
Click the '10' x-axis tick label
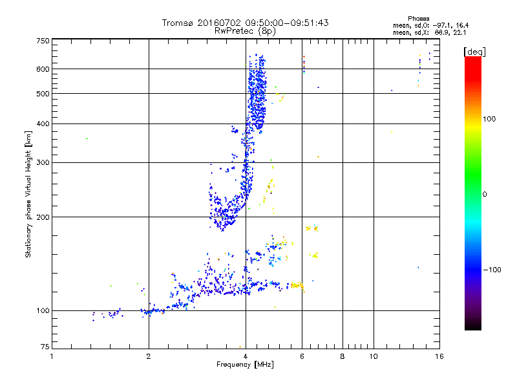point(374,356)
